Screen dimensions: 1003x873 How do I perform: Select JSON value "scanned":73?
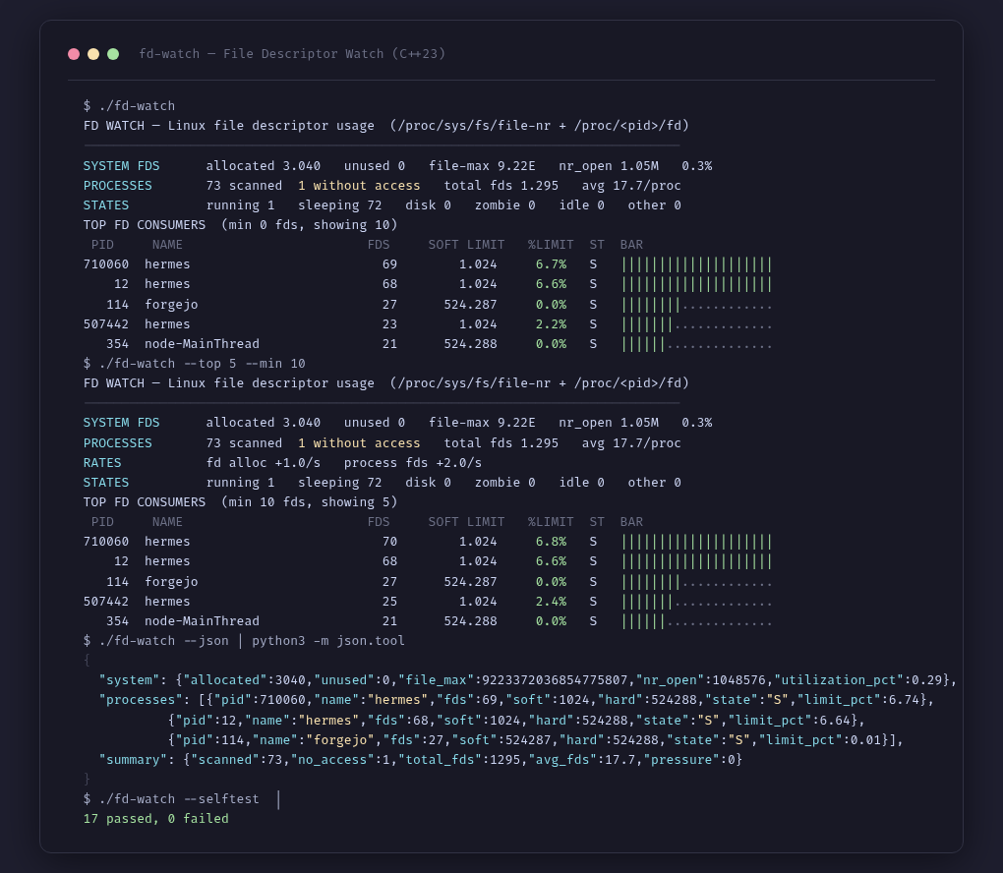(237, 759)
